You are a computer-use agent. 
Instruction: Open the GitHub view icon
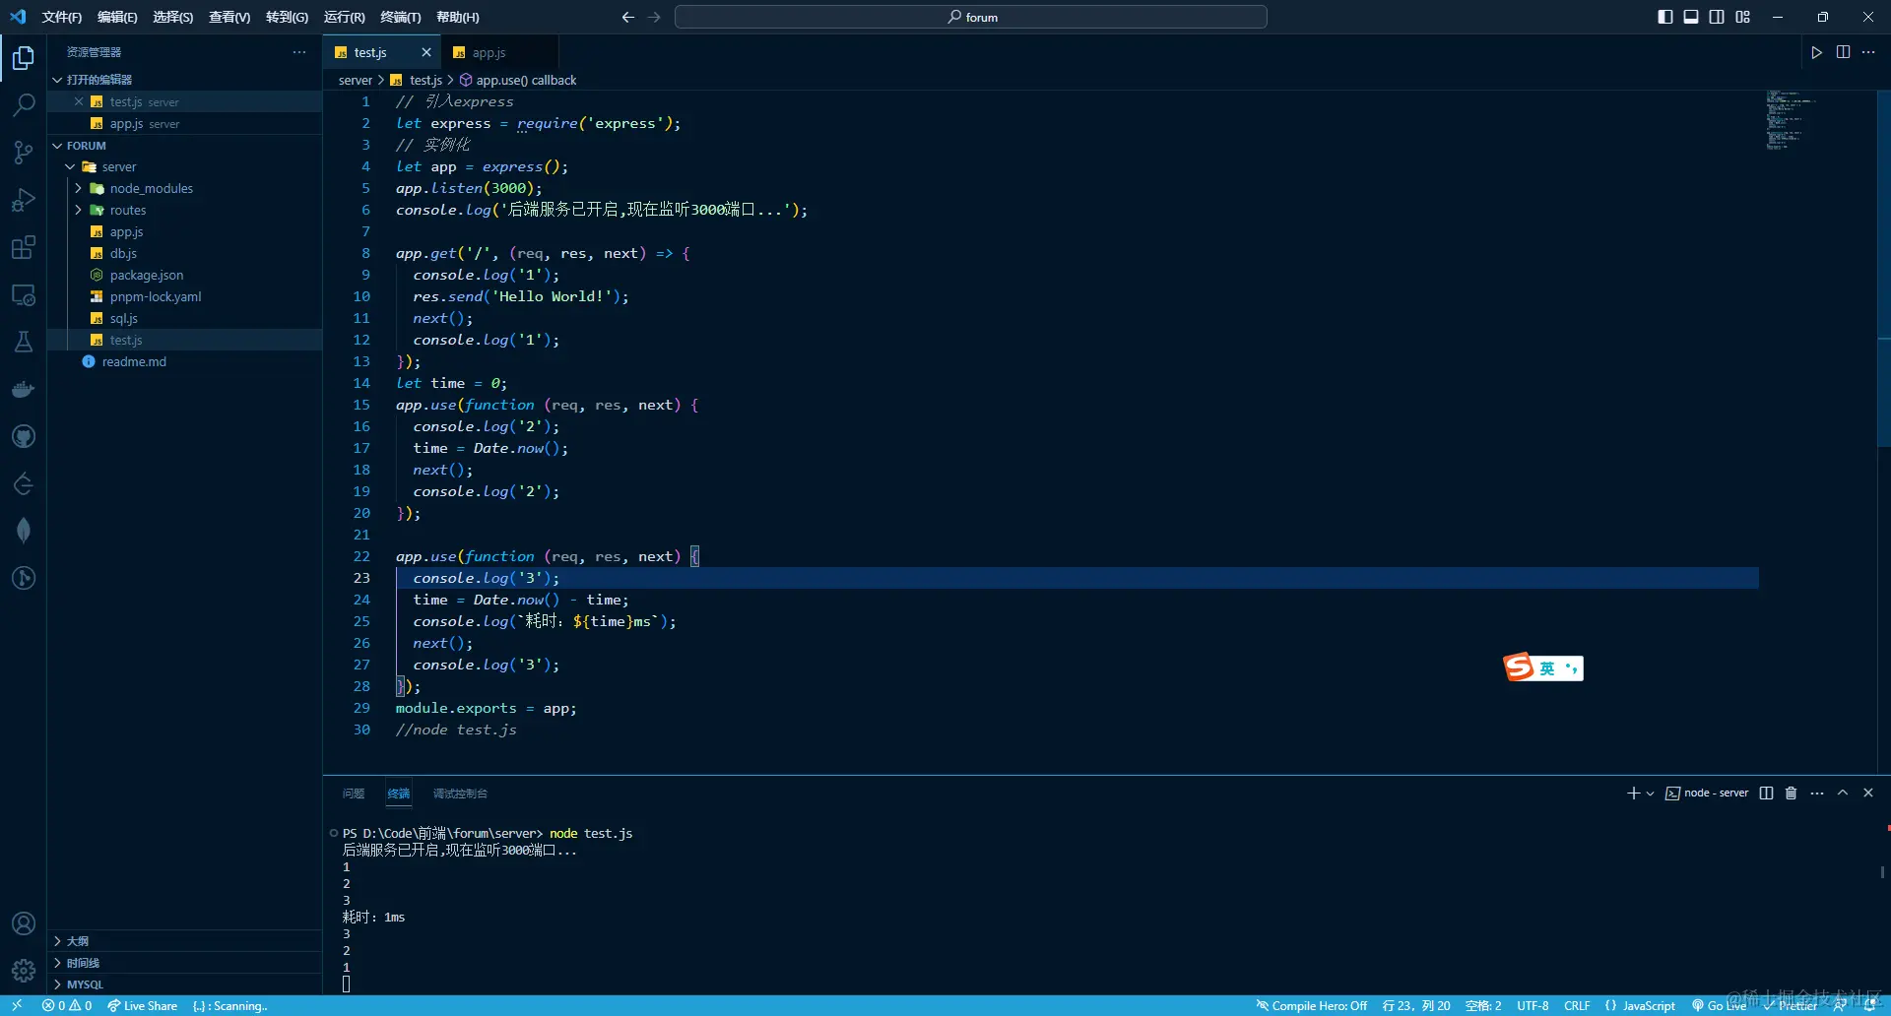tap(24, 436)
